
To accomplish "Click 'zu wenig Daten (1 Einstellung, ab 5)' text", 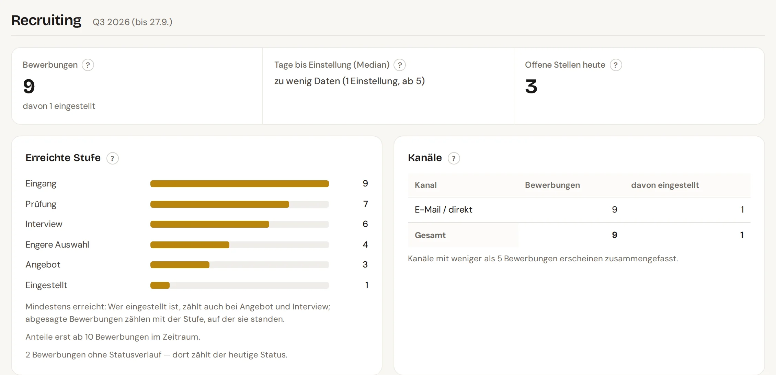I will (x=350, y=81).
